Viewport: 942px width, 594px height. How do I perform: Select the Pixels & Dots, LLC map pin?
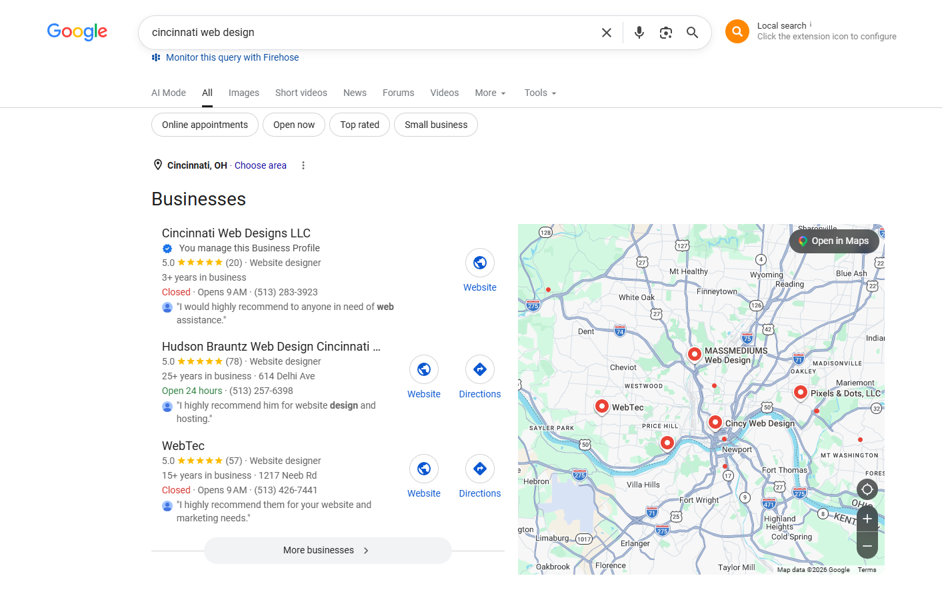pos(801,393)
